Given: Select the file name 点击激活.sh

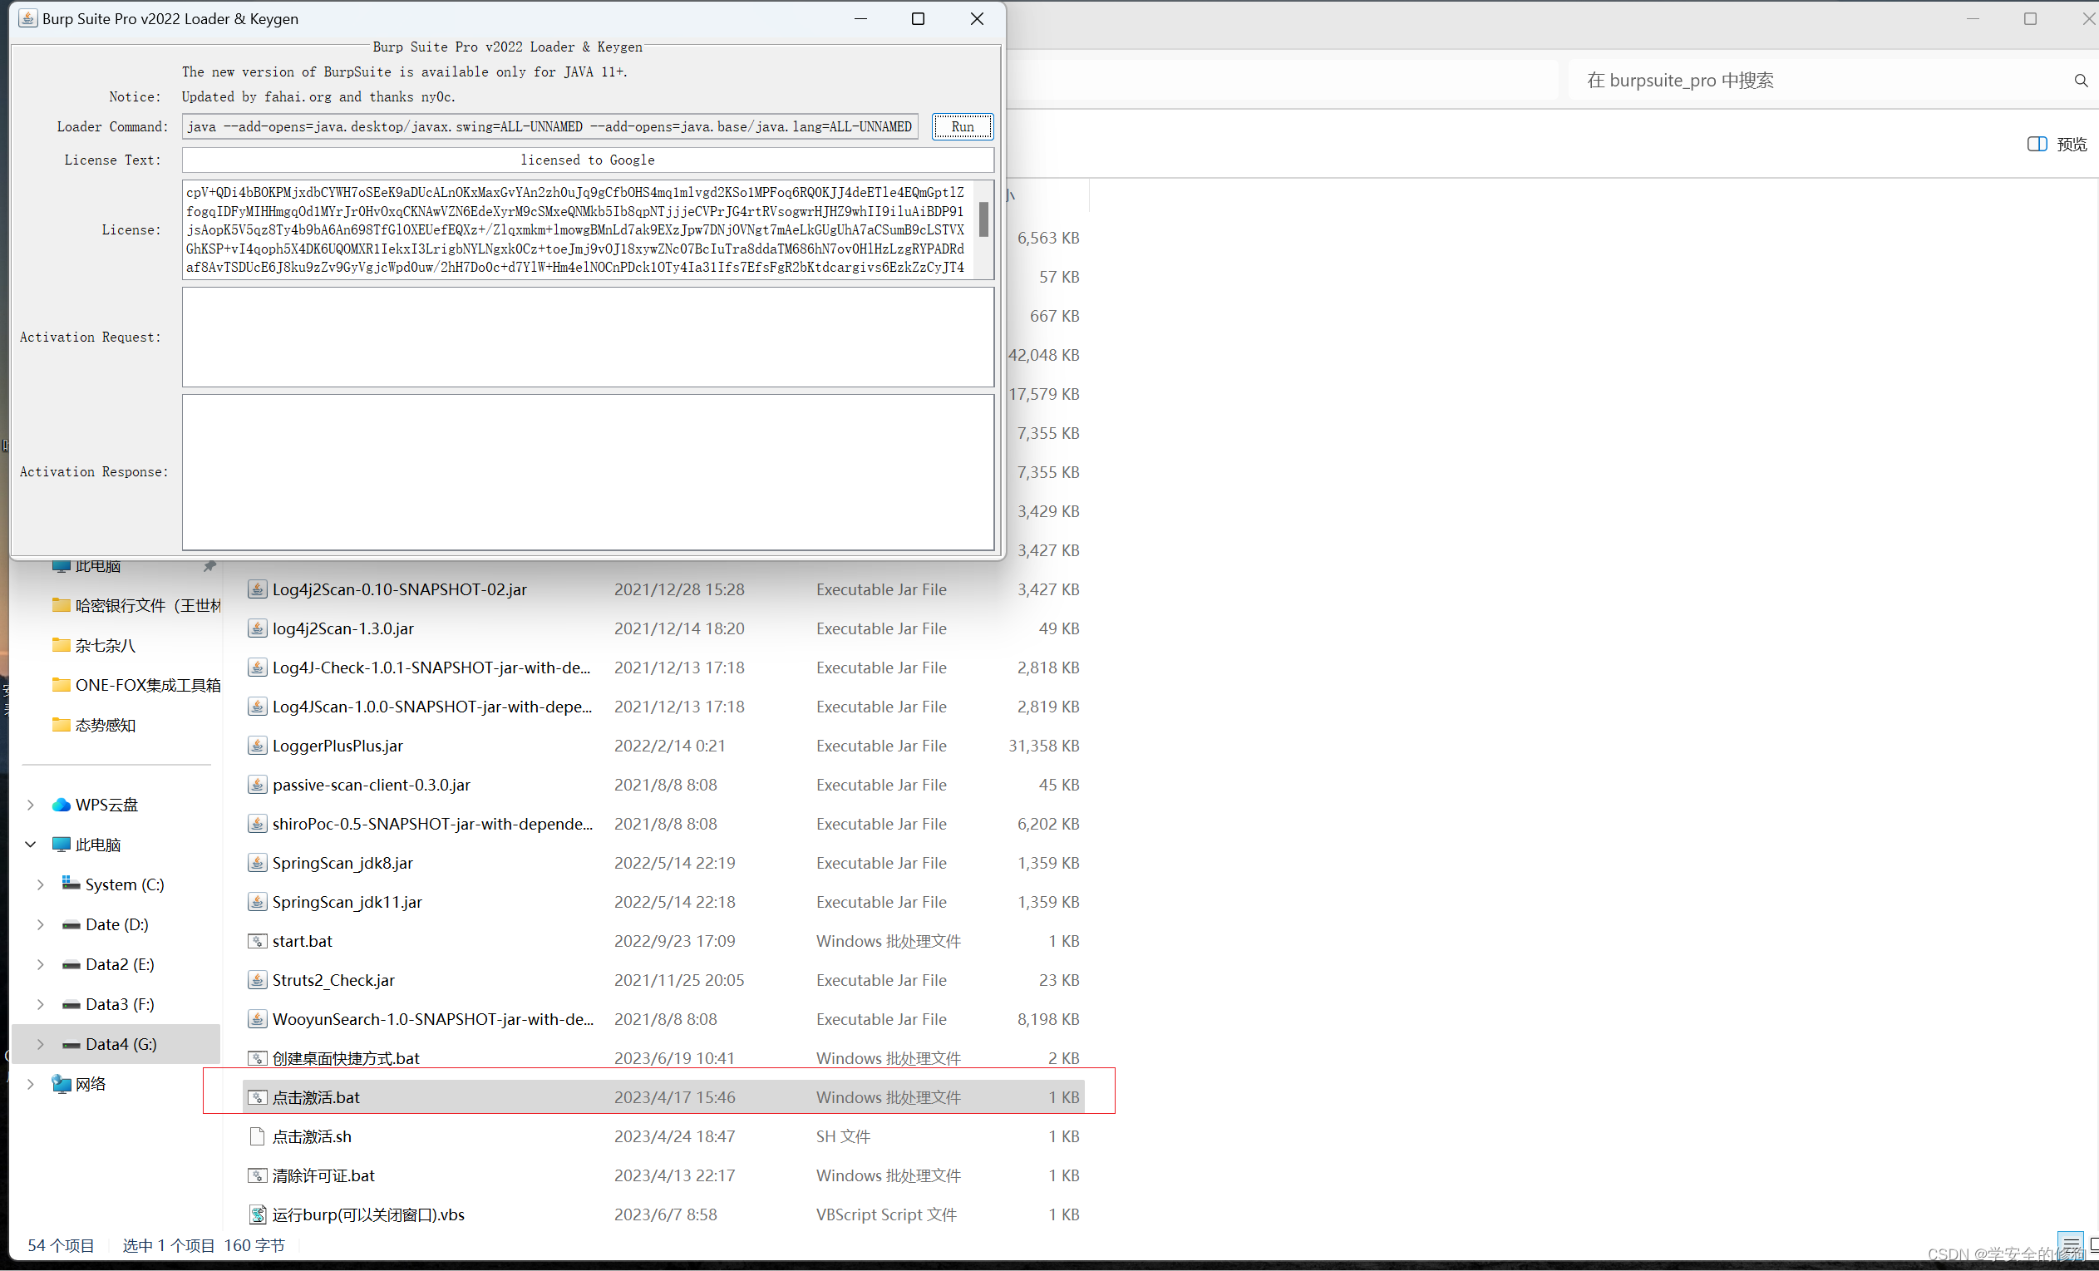Looking at the screenshot, I should click(312, 1136).
